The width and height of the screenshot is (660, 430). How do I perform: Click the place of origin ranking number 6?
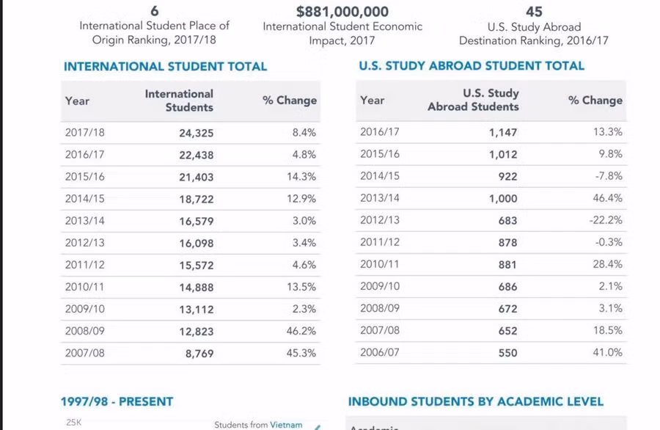(x=154, y=12)
